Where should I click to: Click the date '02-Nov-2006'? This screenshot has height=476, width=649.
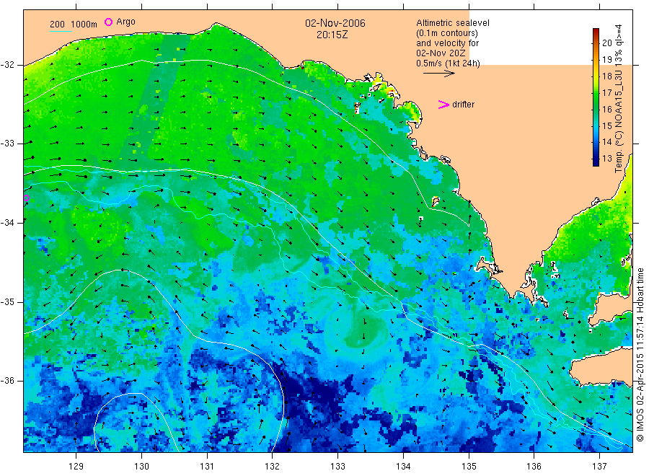pyautogui.click(x=335, y=23)
